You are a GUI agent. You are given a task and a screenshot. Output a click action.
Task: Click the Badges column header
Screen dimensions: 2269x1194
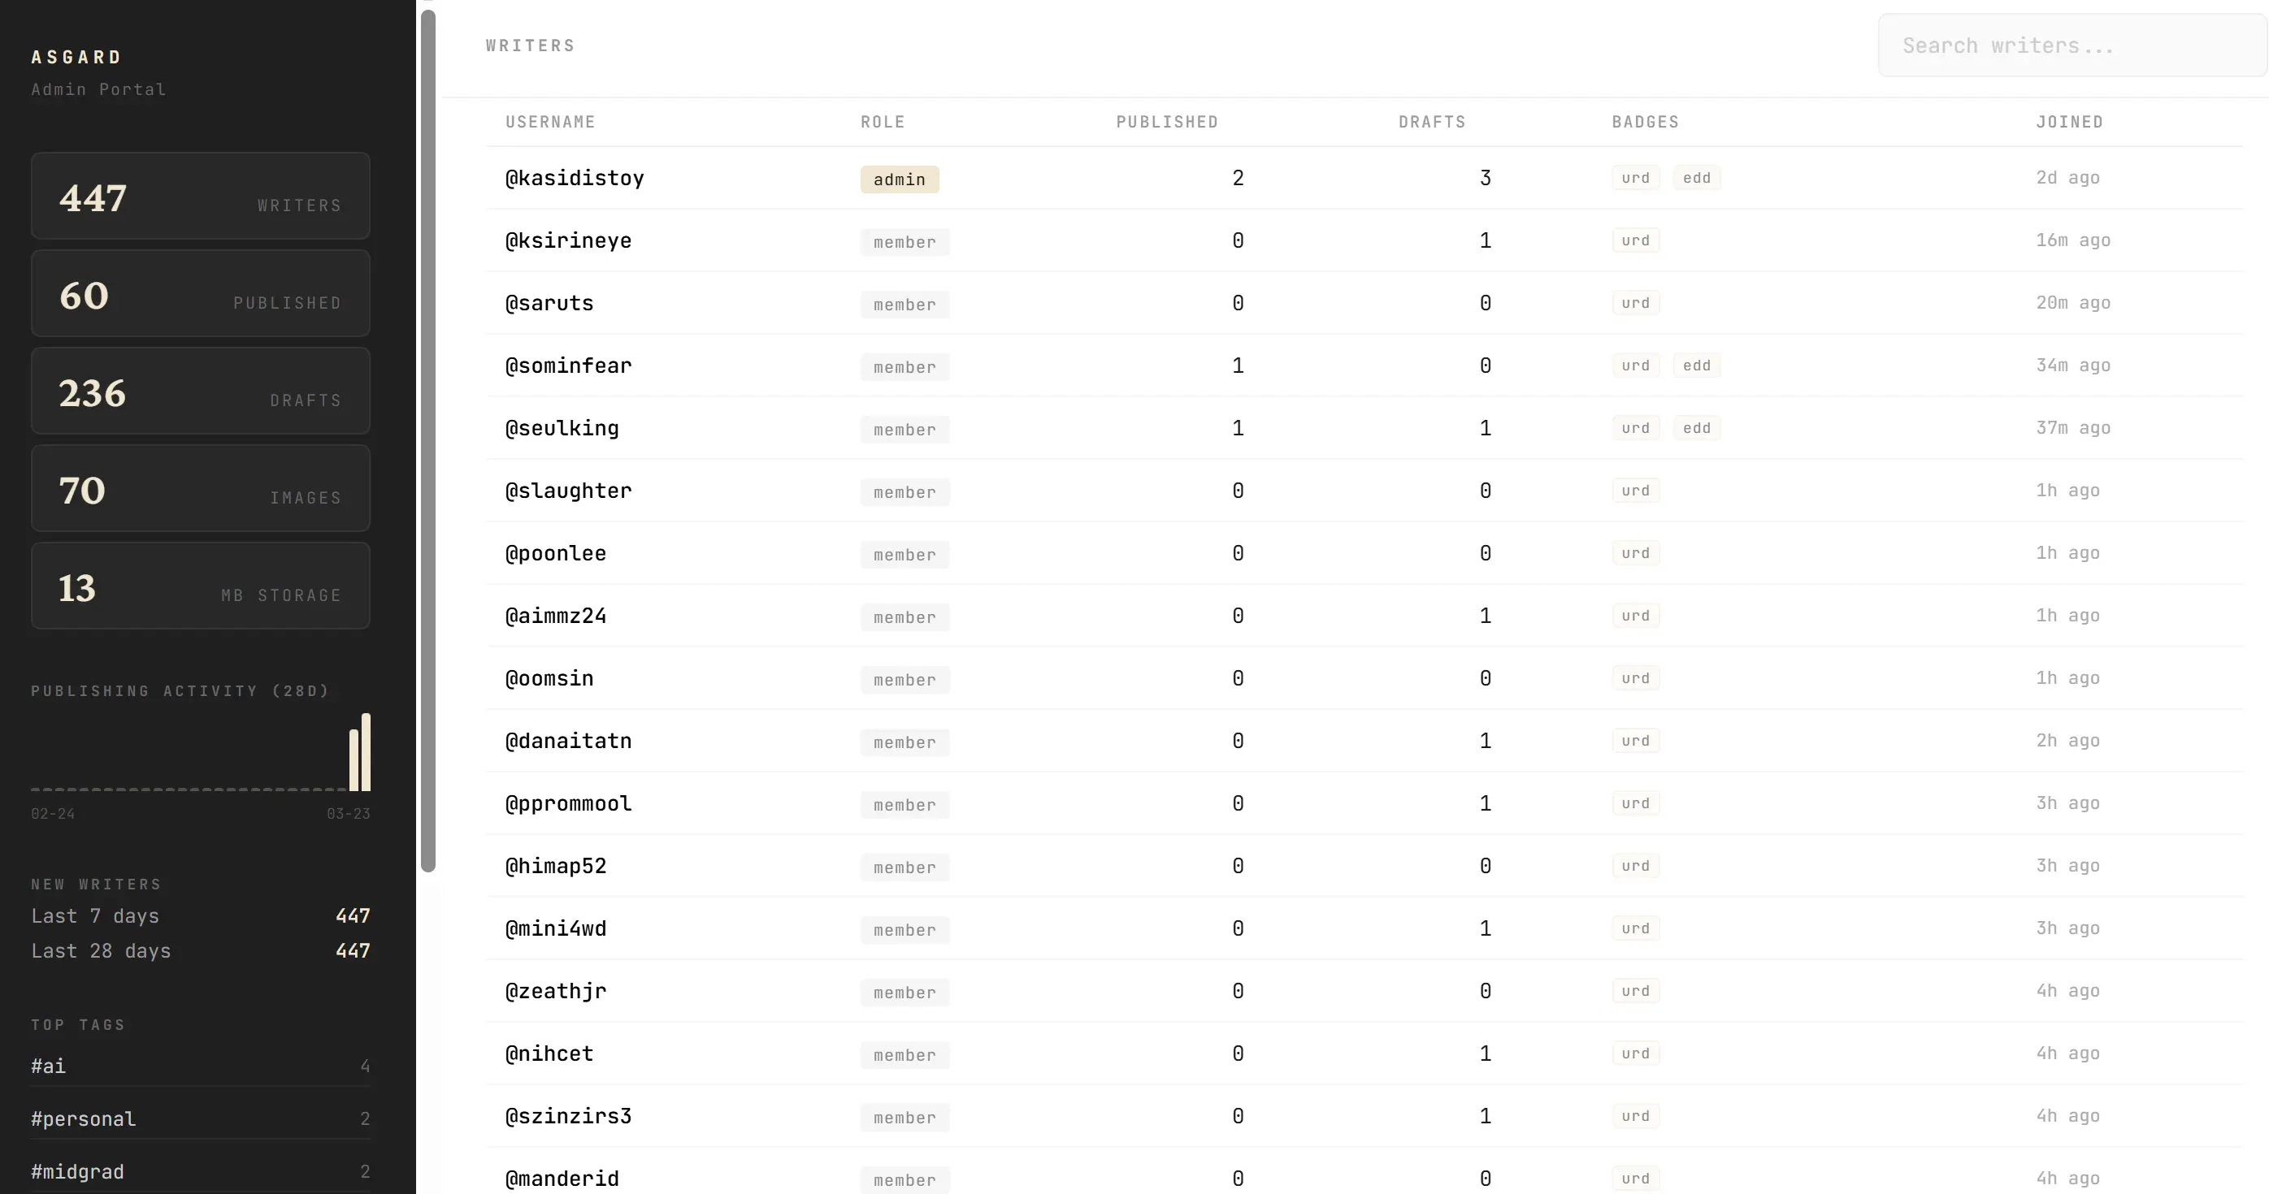tap(1645, 122)
